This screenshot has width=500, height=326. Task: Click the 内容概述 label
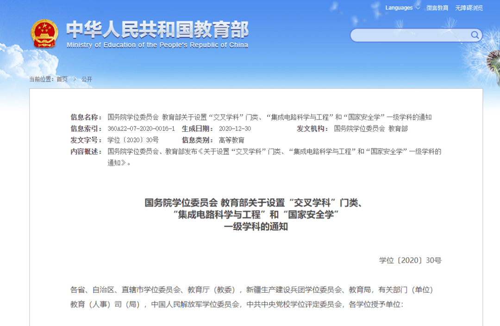86,152
